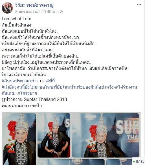Open the middle full-body pose photo
Image resolution: width=145 pixels, height=165 pixels.
pos(54,135)
